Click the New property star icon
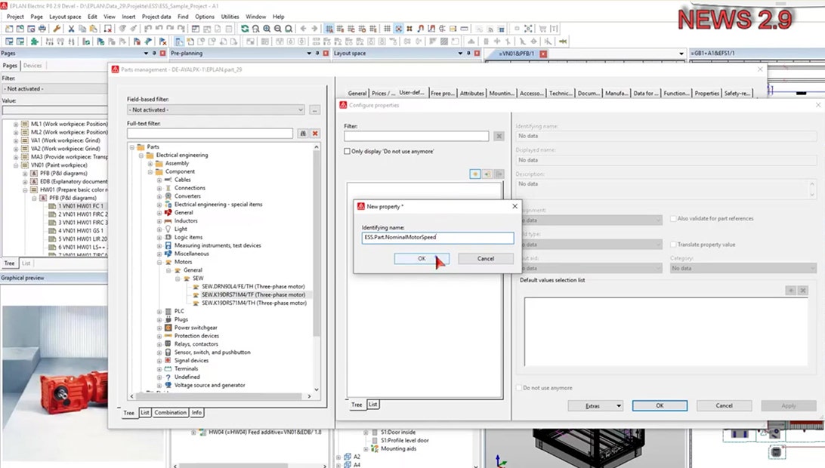825x468 pixels. pos(475,174)
